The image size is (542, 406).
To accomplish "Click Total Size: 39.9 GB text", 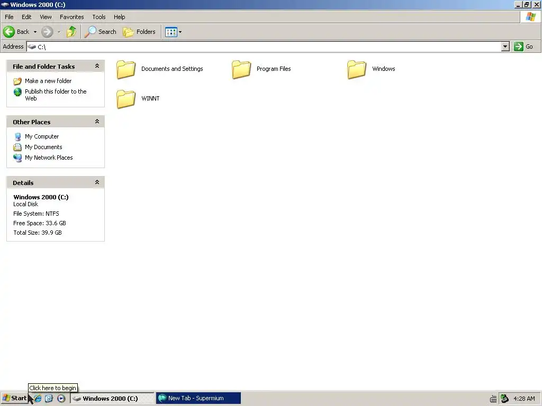I will [x=38, y=233].
